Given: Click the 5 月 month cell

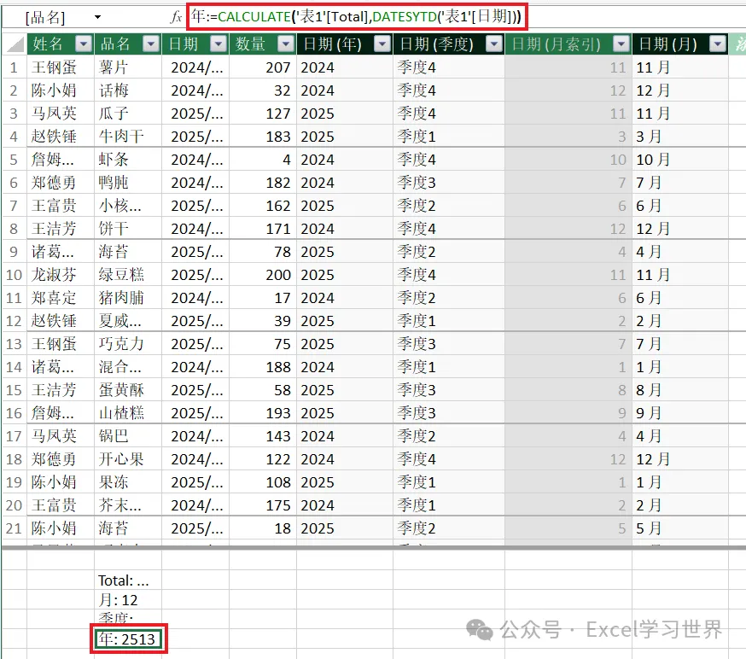Looking at the screenshot, I should coord(680,528).
